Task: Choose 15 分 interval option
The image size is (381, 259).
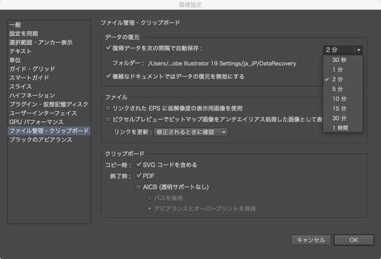Action: (343, 109)
